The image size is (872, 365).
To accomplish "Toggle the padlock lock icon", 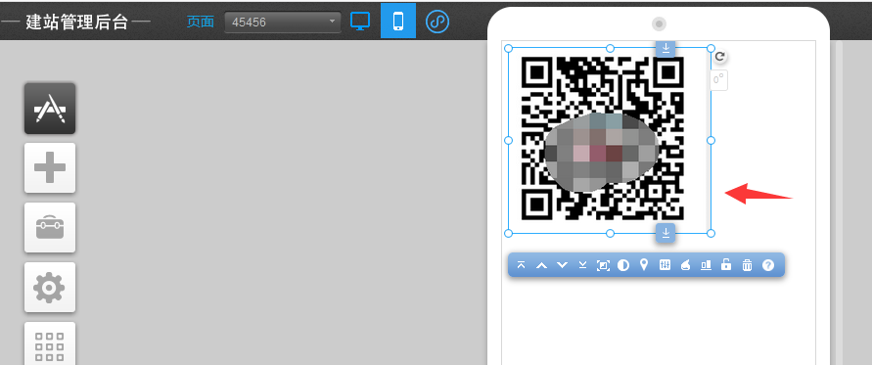I will (x=726, y=265).
